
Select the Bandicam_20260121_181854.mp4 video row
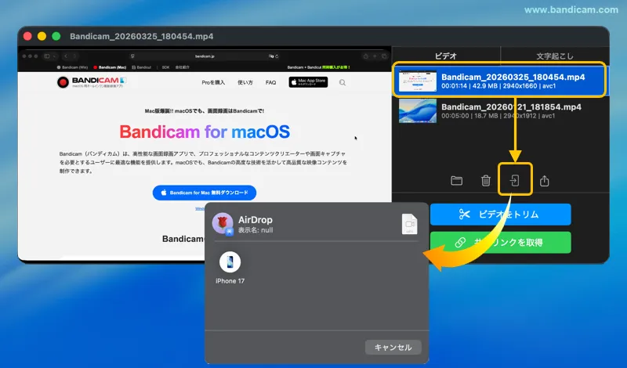500,110
